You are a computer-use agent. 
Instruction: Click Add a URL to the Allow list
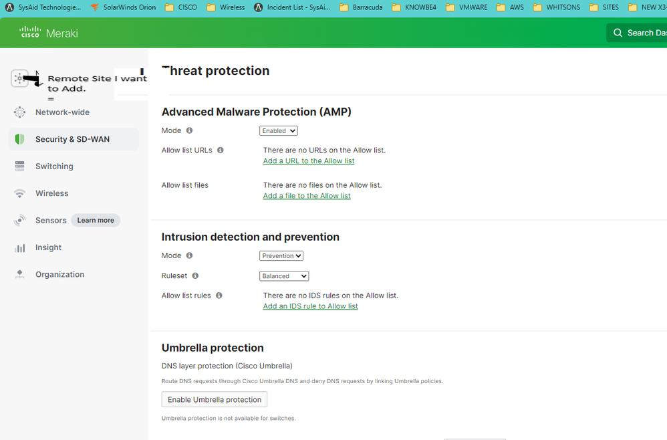tap(308, 161)
